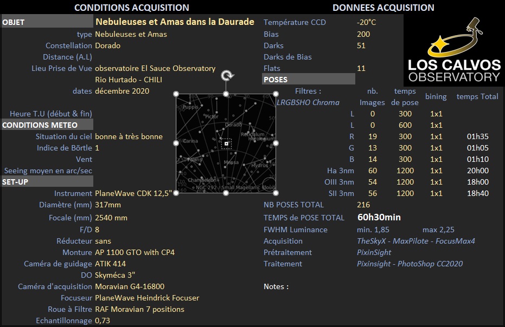Click the Darks value '51'
505x327 pixels.
[x=361, y=45]
